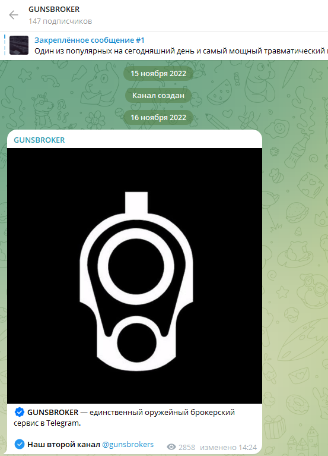Click the eye views icon
The image size is (328, 456).
171,447
